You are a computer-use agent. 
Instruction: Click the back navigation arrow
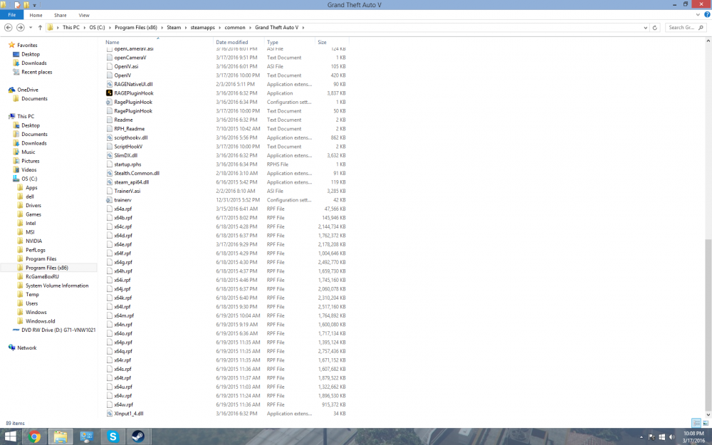point(7,28)
